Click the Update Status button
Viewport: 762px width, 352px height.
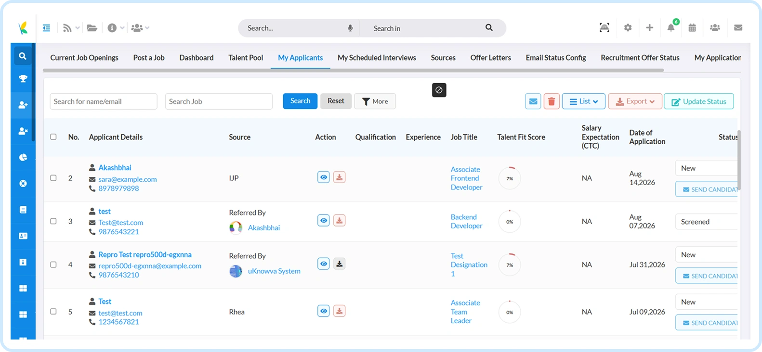699,101
